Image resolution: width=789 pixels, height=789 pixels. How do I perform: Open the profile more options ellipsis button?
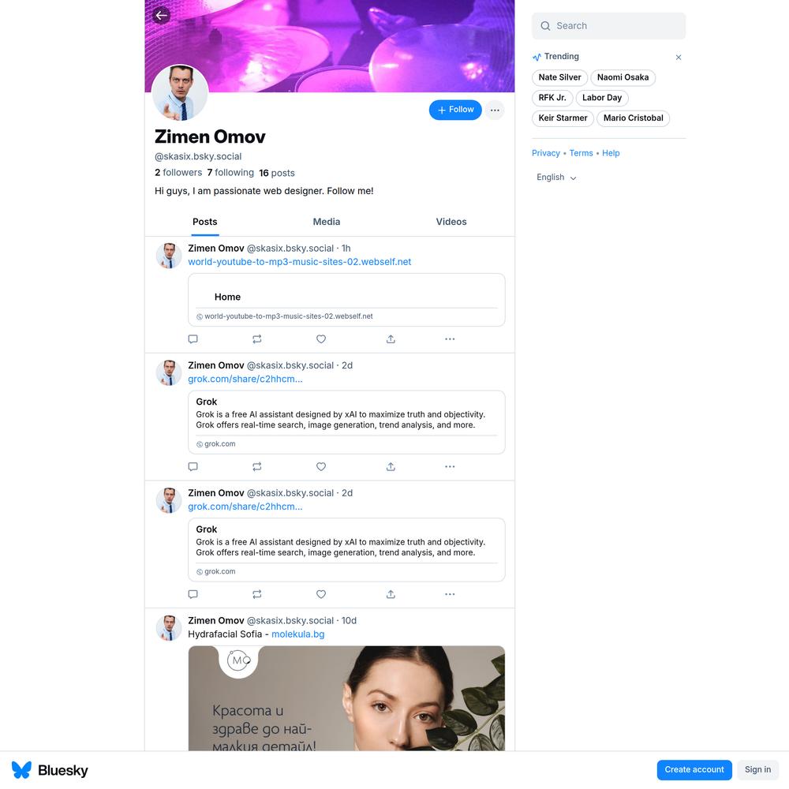(495, 110)
